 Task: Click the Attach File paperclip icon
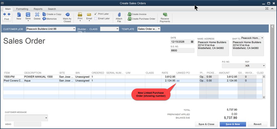(x=119, y=15)
